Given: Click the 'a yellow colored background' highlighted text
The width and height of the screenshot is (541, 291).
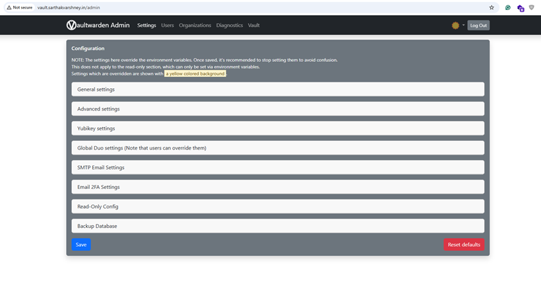Looking at the screenshot, I should click(x=195, y=74).
